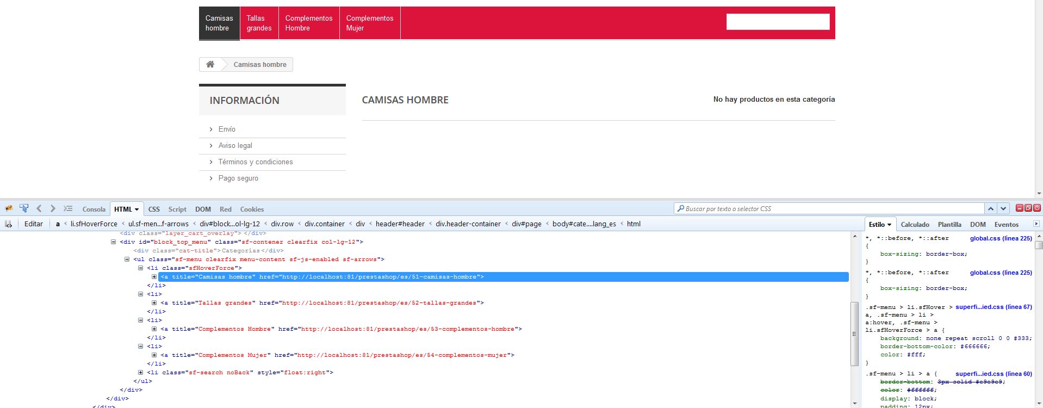Select body#cate...lang_es in element path

click(x=584, y=224)
